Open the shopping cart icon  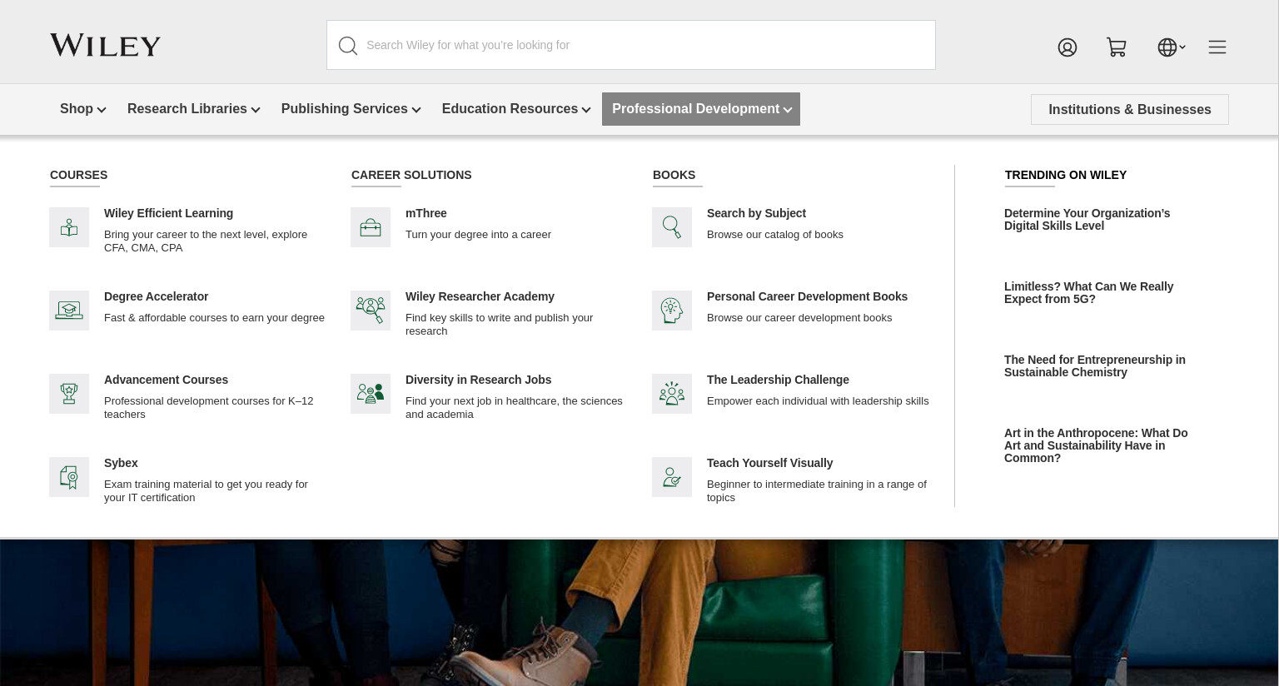pyautogui.click(x=1117, y=47)
